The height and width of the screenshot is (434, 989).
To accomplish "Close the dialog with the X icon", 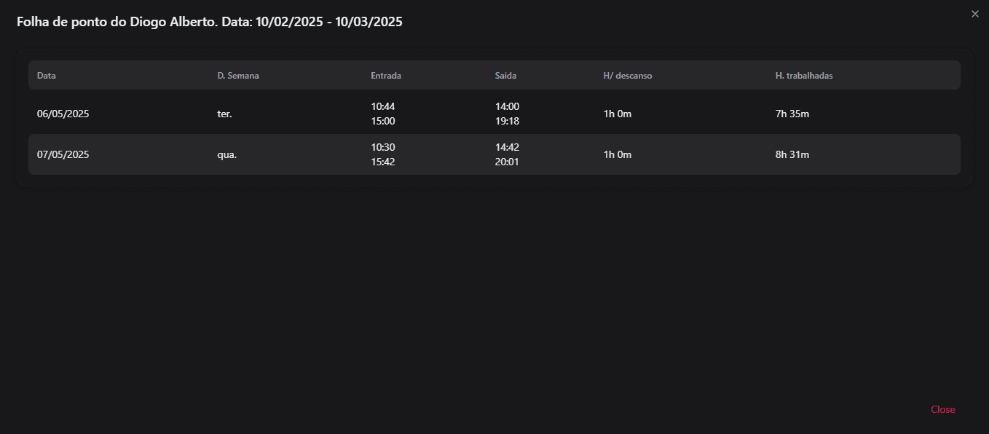I will pos(975,14).
